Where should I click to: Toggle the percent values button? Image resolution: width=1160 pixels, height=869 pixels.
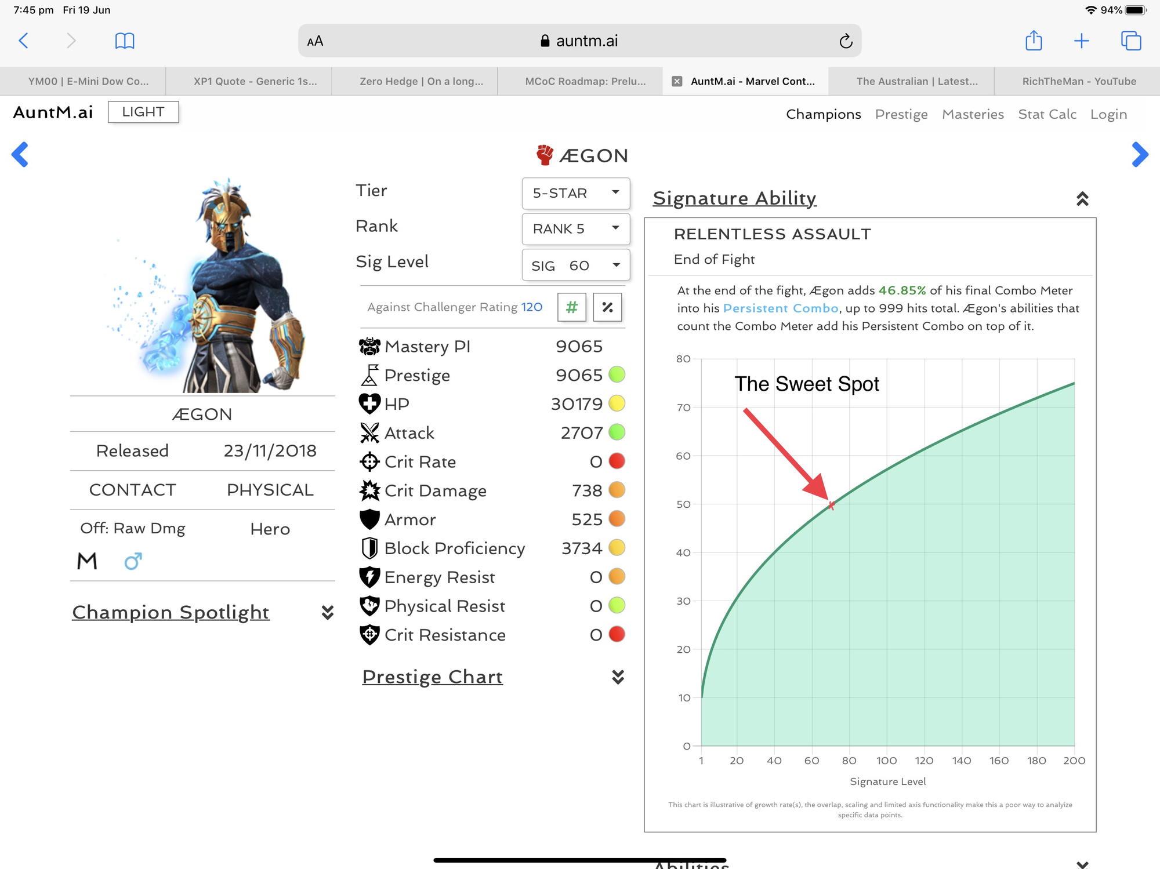(607, 307)
